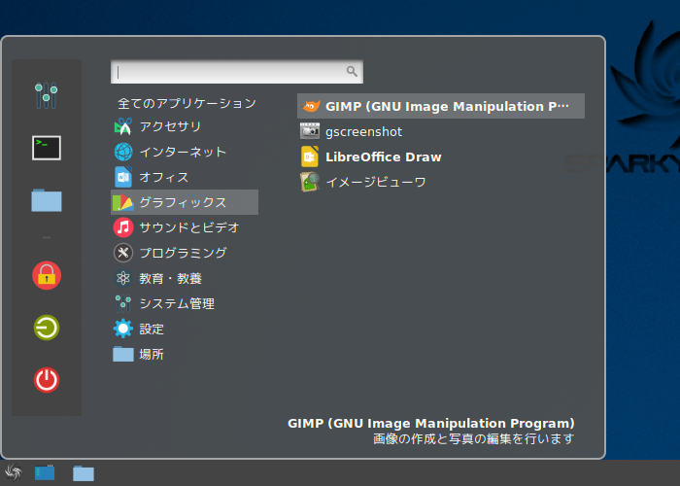Image resolution: width=680 pixels, height=486 pixels.
Task: Click the image viewer icon
Action: point(310,182)
